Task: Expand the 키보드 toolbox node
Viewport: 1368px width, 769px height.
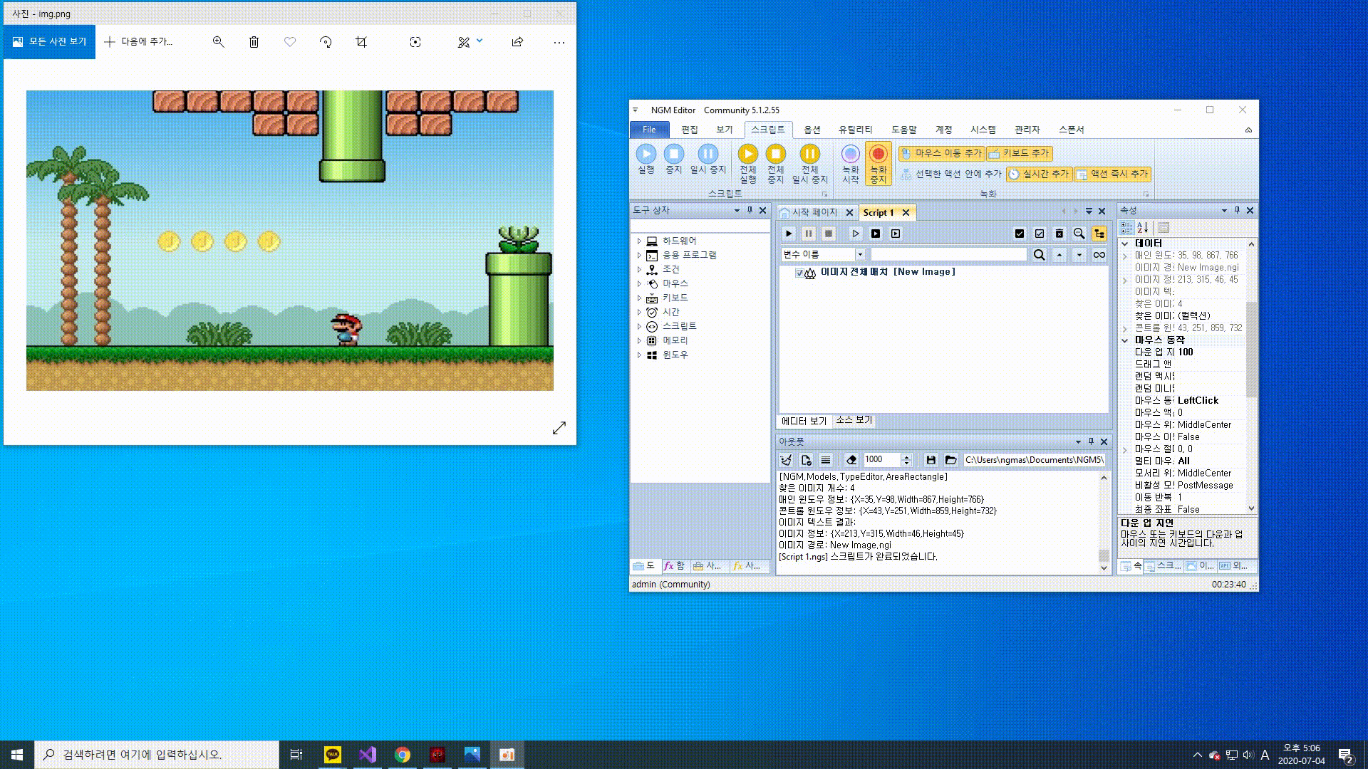Action: 639,298
